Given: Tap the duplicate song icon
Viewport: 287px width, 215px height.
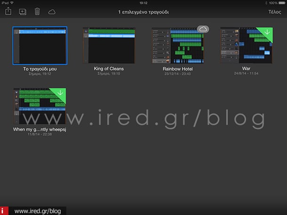Looking at the screenshot, I should (23, 12).
